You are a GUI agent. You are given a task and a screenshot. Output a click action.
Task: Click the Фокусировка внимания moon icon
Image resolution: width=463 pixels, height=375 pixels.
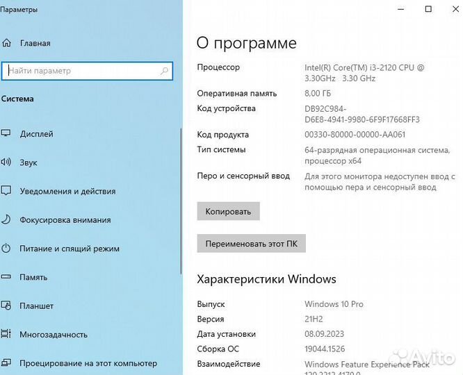6,219
